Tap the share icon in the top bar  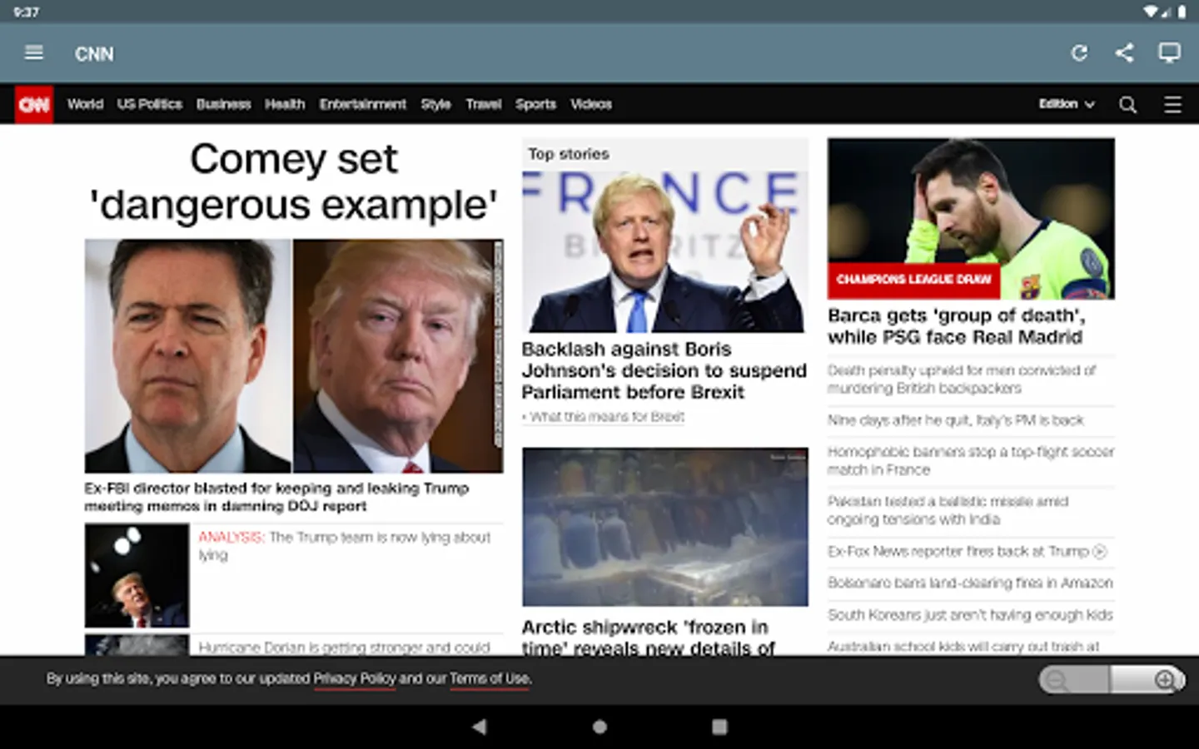tap(1124, 53)
